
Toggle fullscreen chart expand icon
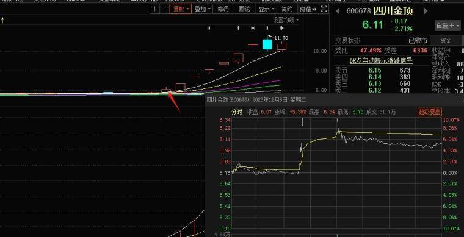324,9
